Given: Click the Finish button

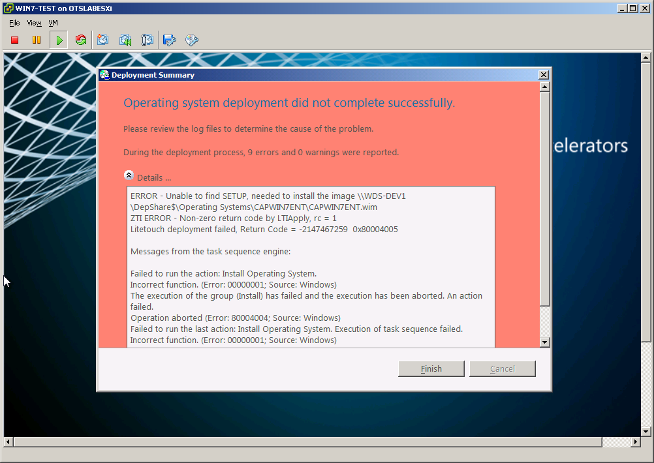Looking at the screenshot, I should pyautogui.click(x=431, y=368).
